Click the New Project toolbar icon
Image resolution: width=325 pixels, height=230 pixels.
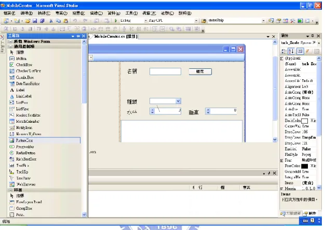tap(6, 21)
